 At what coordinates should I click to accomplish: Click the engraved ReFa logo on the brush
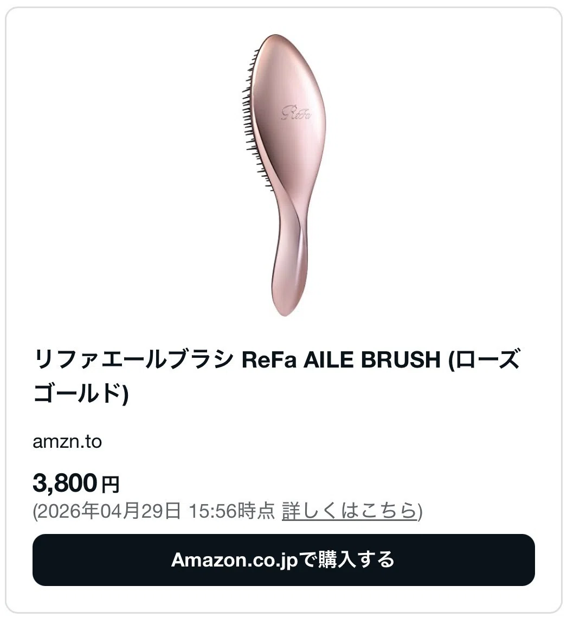pos(297,113)
